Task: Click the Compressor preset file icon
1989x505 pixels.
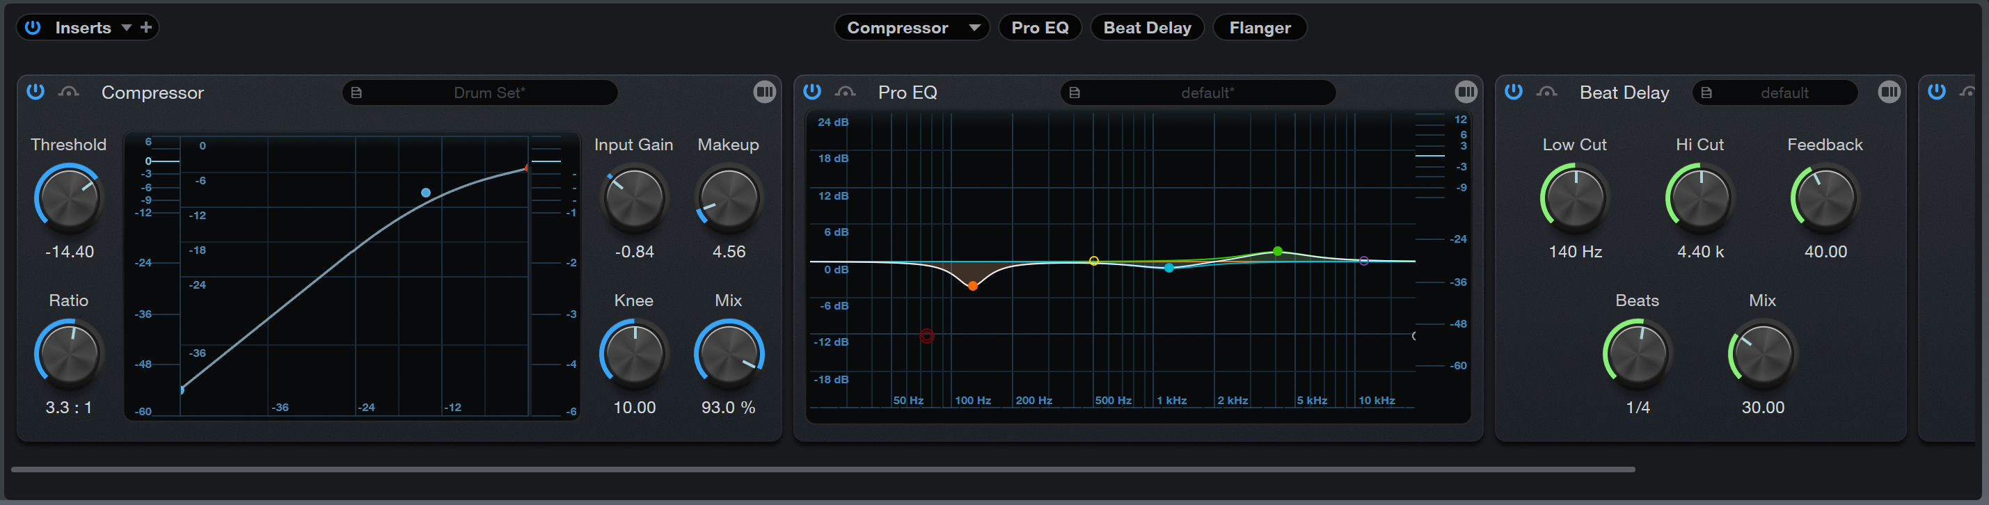Action: point(357,93)
